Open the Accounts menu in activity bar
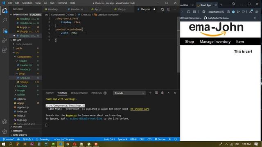Viewport: 262px width, 147px height. tap(5, 122)
